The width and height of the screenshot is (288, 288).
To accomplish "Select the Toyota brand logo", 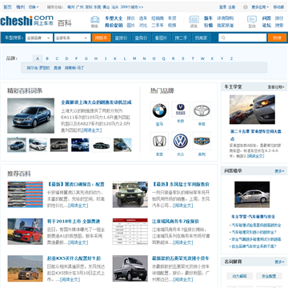I will [x=202, y=110].
